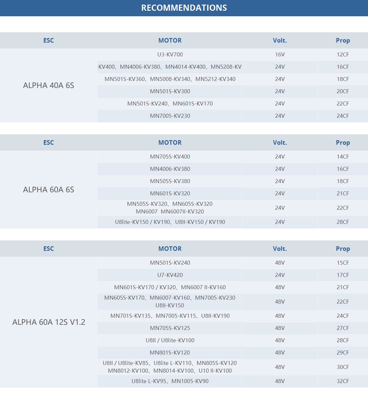Click the Prop header of the ALPHA 60A 12S table

point(343,249)
